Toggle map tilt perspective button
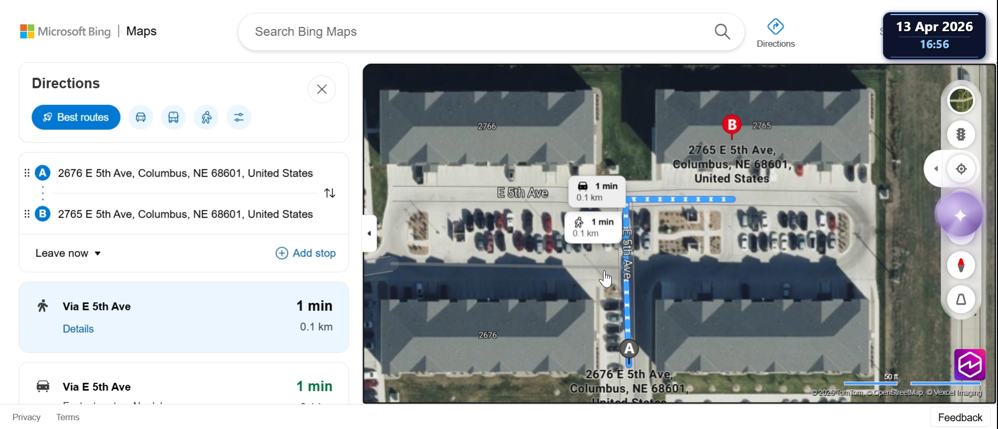Image resolution: width=998 pixels, height=429 pixels. [x=961, y=299]
